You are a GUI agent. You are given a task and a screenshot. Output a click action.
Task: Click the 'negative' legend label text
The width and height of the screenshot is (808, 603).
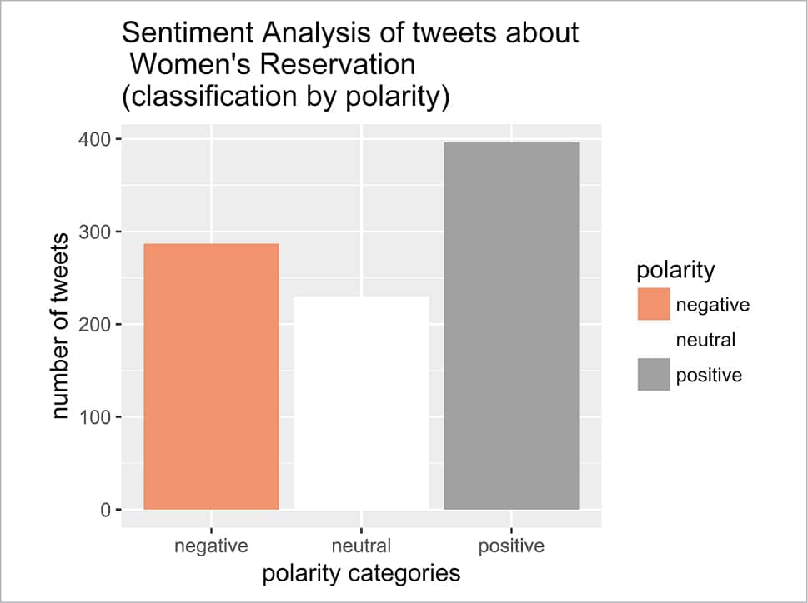pyautogui.click(x=713, y=304)
